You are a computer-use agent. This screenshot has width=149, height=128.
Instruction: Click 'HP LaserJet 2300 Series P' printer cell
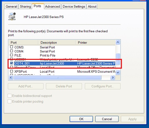(96, 64)
